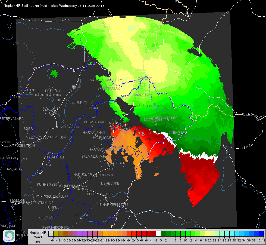The height and width of the screenshot is (245, 266).
Task: Click the TÚRKEVE label
Action: [x=54, y=207]
